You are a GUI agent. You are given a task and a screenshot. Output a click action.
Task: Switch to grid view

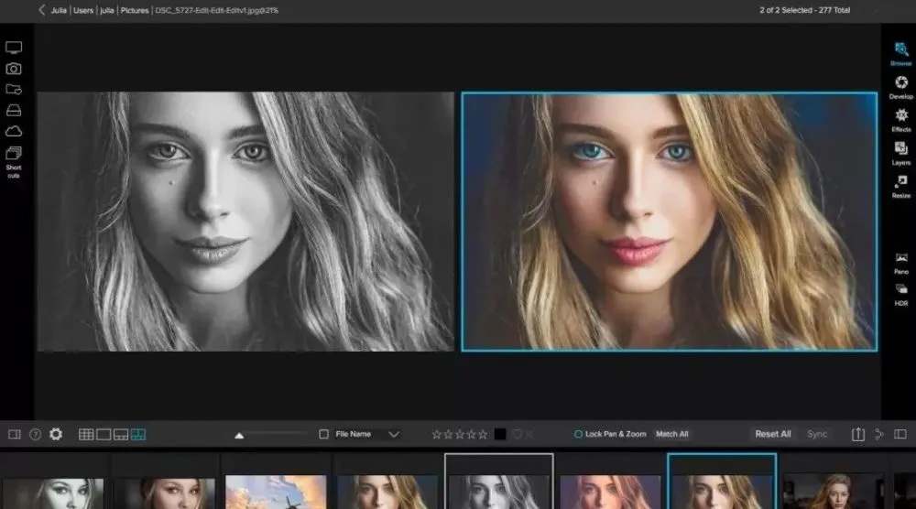pyautogui.click(x=86, y=434)
